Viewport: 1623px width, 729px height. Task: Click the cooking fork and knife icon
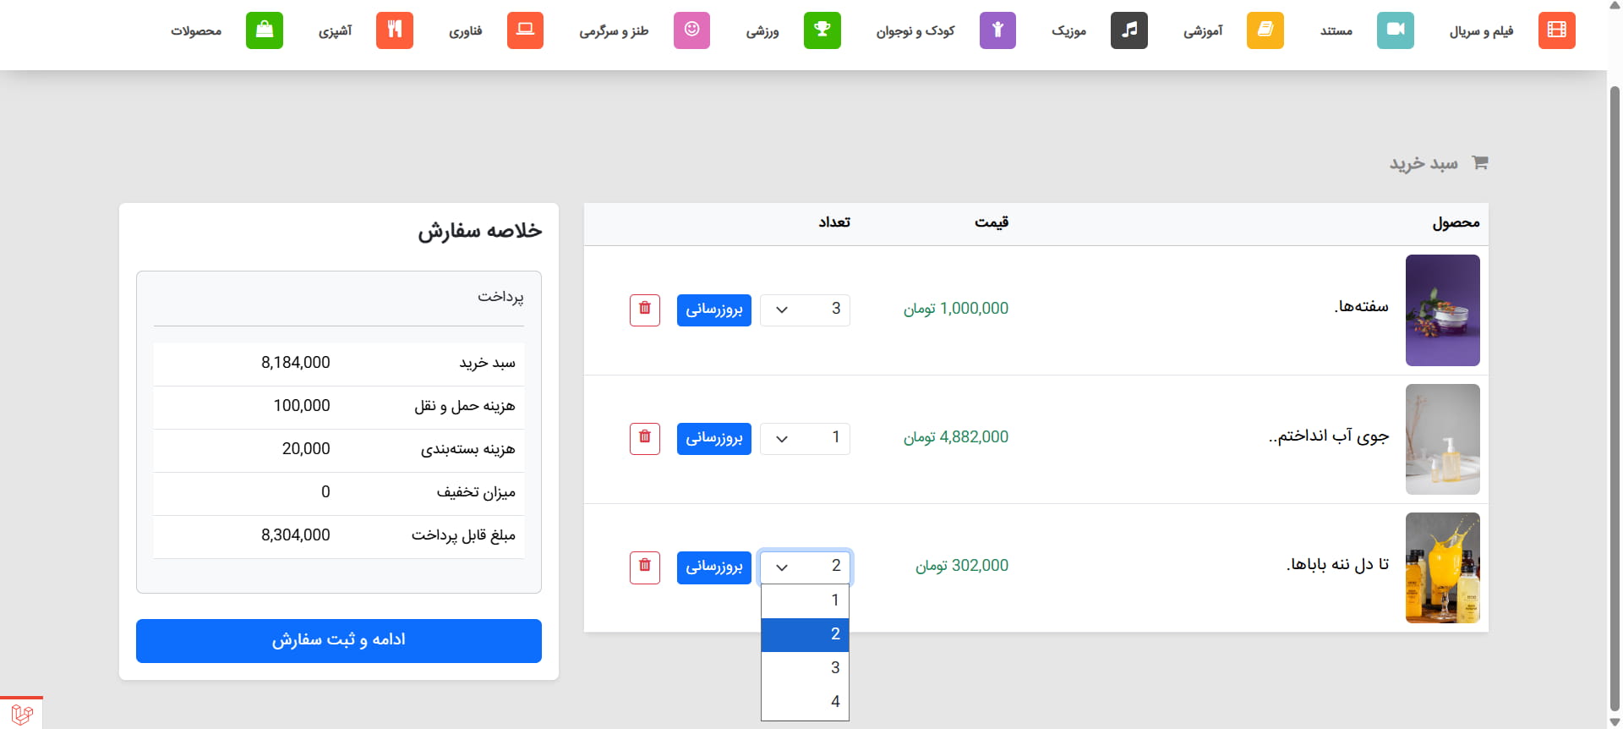(x=394, y=30)
